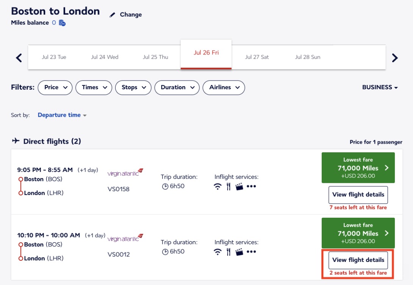Select the WiFi inflight service icon for VS0158

218,187
